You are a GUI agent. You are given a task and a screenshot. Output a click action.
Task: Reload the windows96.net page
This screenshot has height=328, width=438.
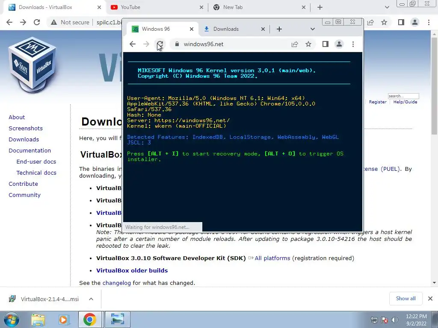160,44
